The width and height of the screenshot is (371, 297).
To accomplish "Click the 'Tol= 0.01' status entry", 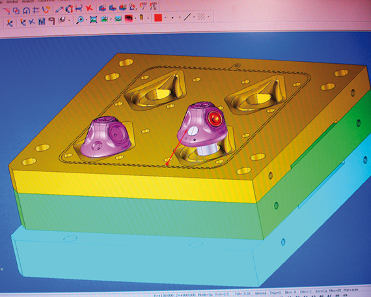I will [243, 294].
